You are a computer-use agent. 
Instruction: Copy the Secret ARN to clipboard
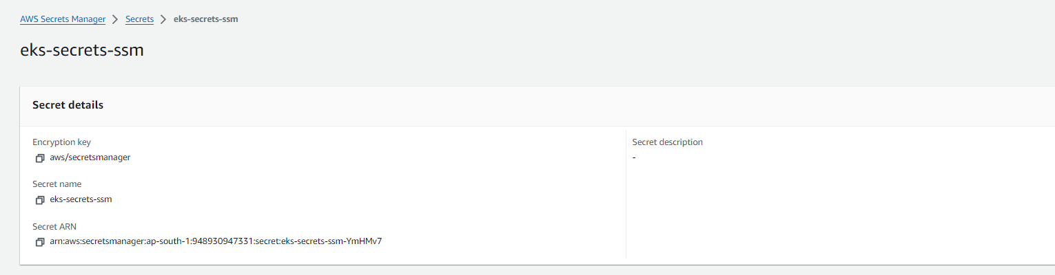click(x=40, y=242)
